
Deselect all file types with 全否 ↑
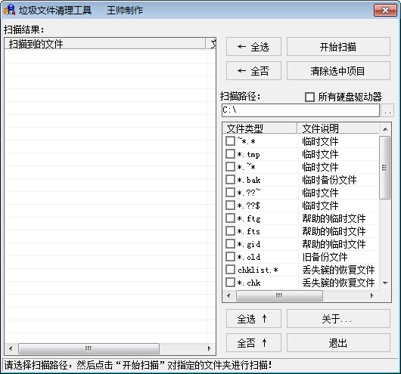pyautogui.click(x=253, y=342)
